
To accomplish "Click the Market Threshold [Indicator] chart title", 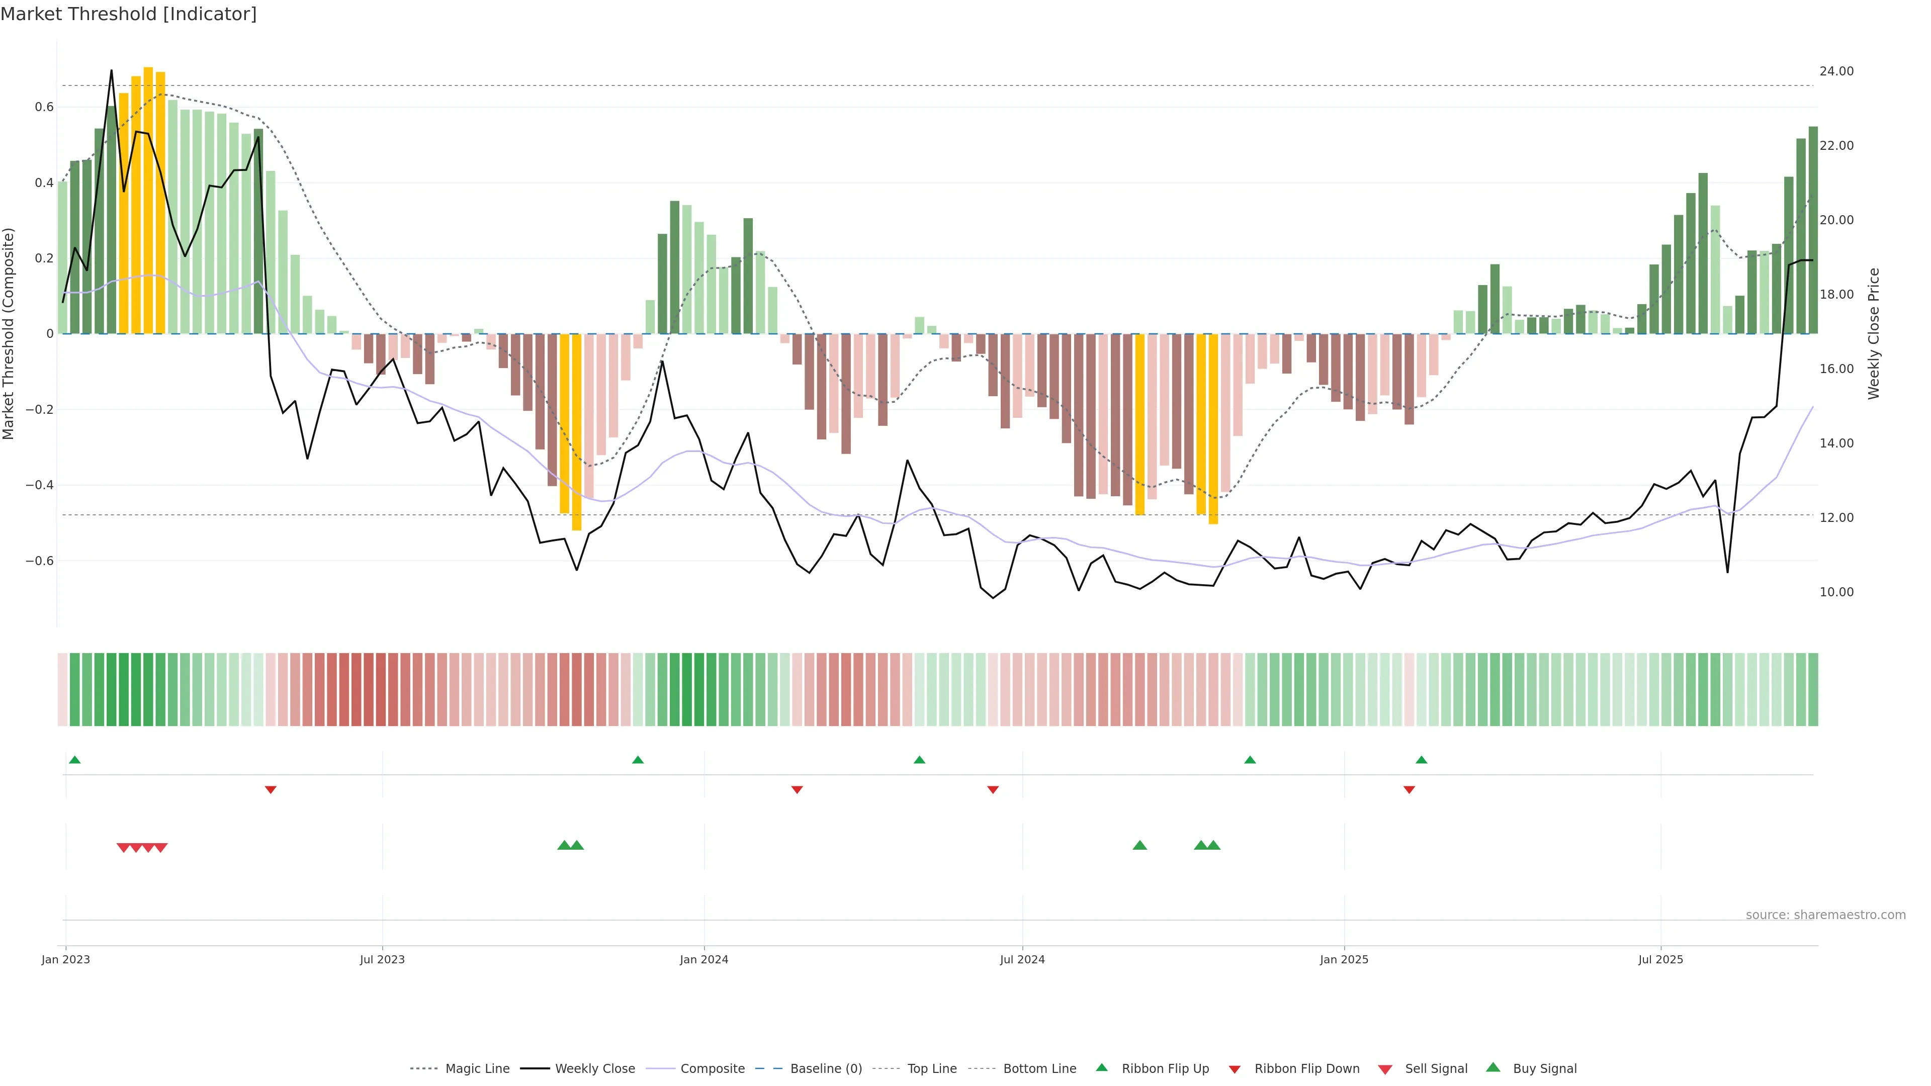I will pos(129,14).
